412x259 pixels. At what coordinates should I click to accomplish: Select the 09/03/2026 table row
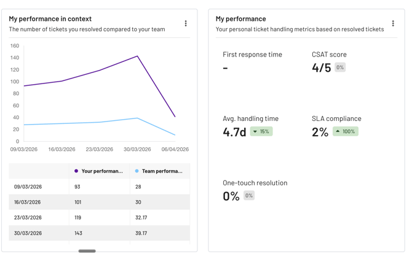[100, 187]
